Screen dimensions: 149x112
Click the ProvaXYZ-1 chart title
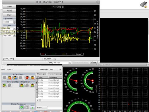tap(58, 7)
